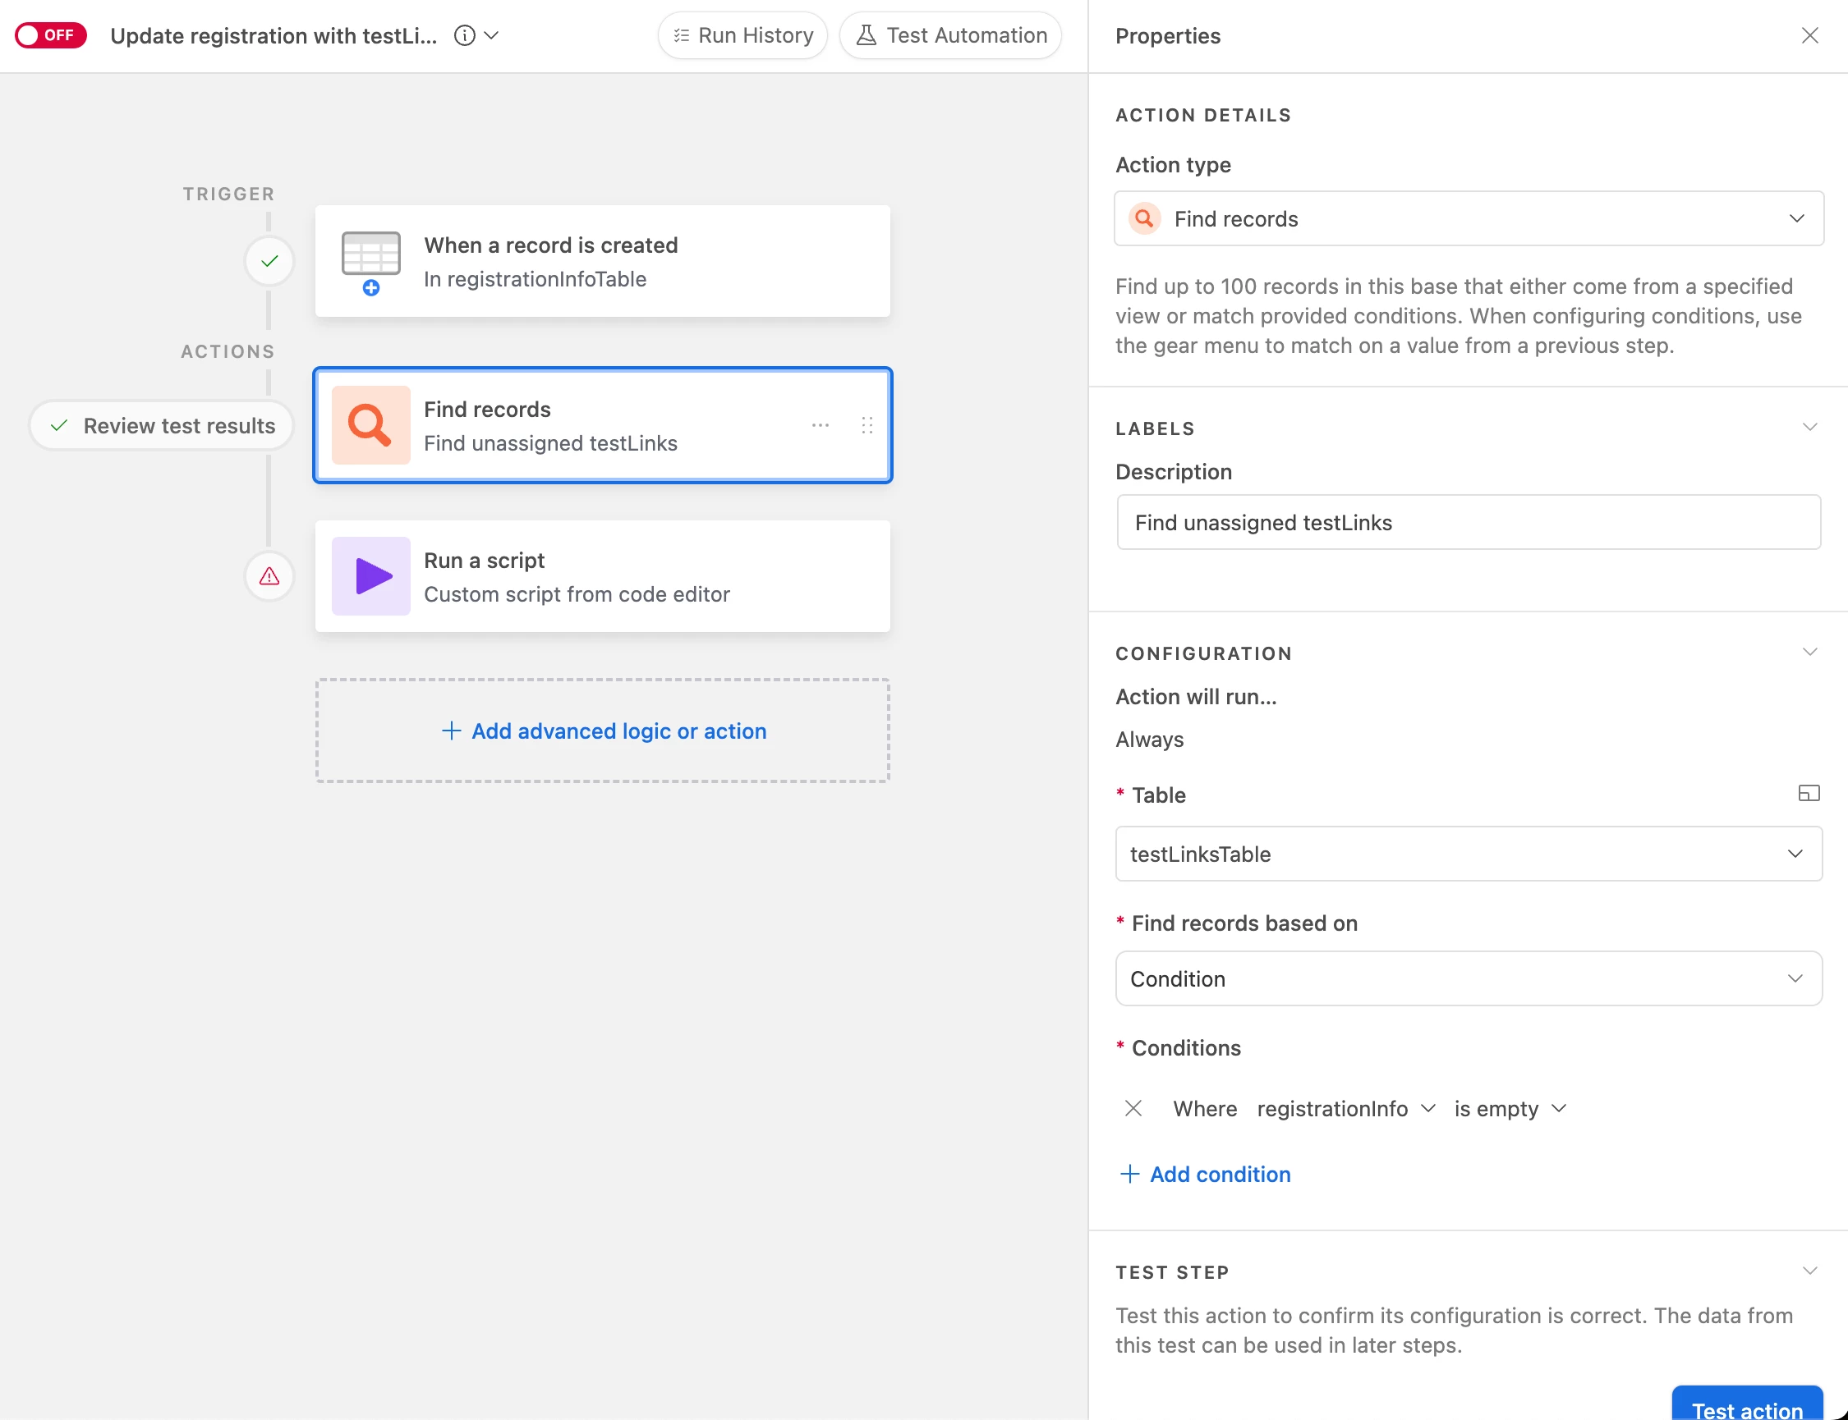Click the Find records magnifier icon
Screen dimensions: 1848x1420
(x=370, y=425)
